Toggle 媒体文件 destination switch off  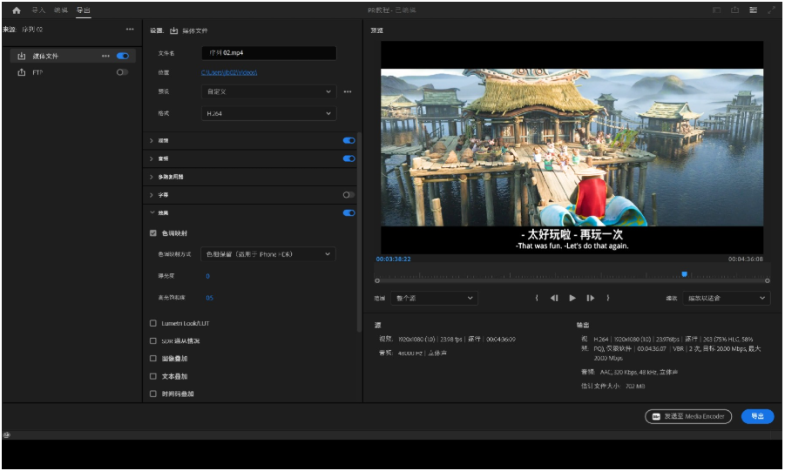click(123, 56)
